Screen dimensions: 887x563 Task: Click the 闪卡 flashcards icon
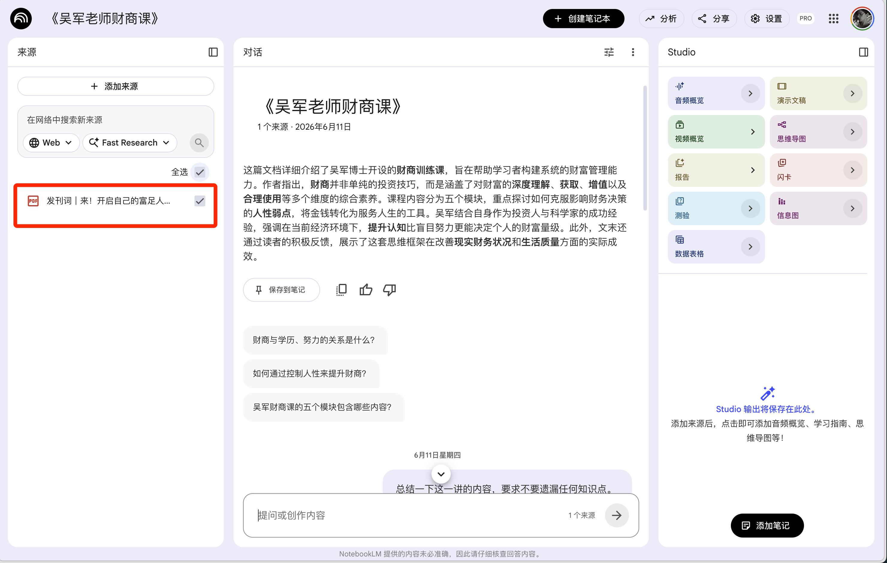pos(782,163)
